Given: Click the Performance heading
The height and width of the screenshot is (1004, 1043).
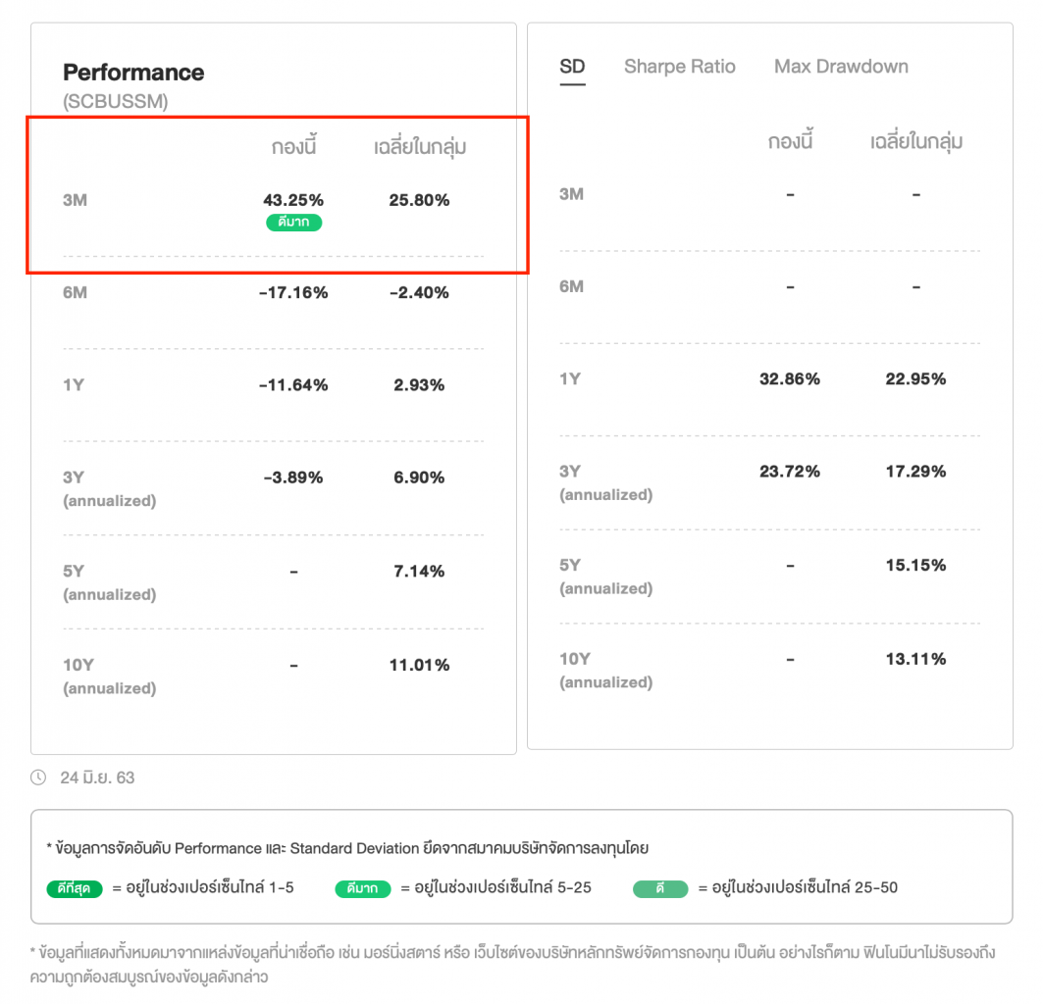Looking at the screenshot, I should pyautogui.click(x=133, y=73).
